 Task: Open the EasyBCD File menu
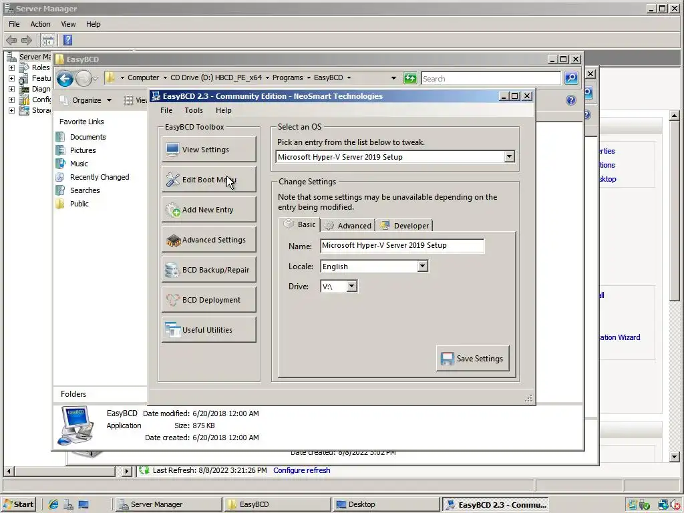point(166,110)
